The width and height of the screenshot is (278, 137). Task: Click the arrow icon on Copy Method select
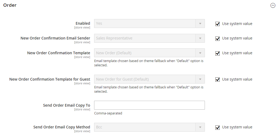pos(200,127)
